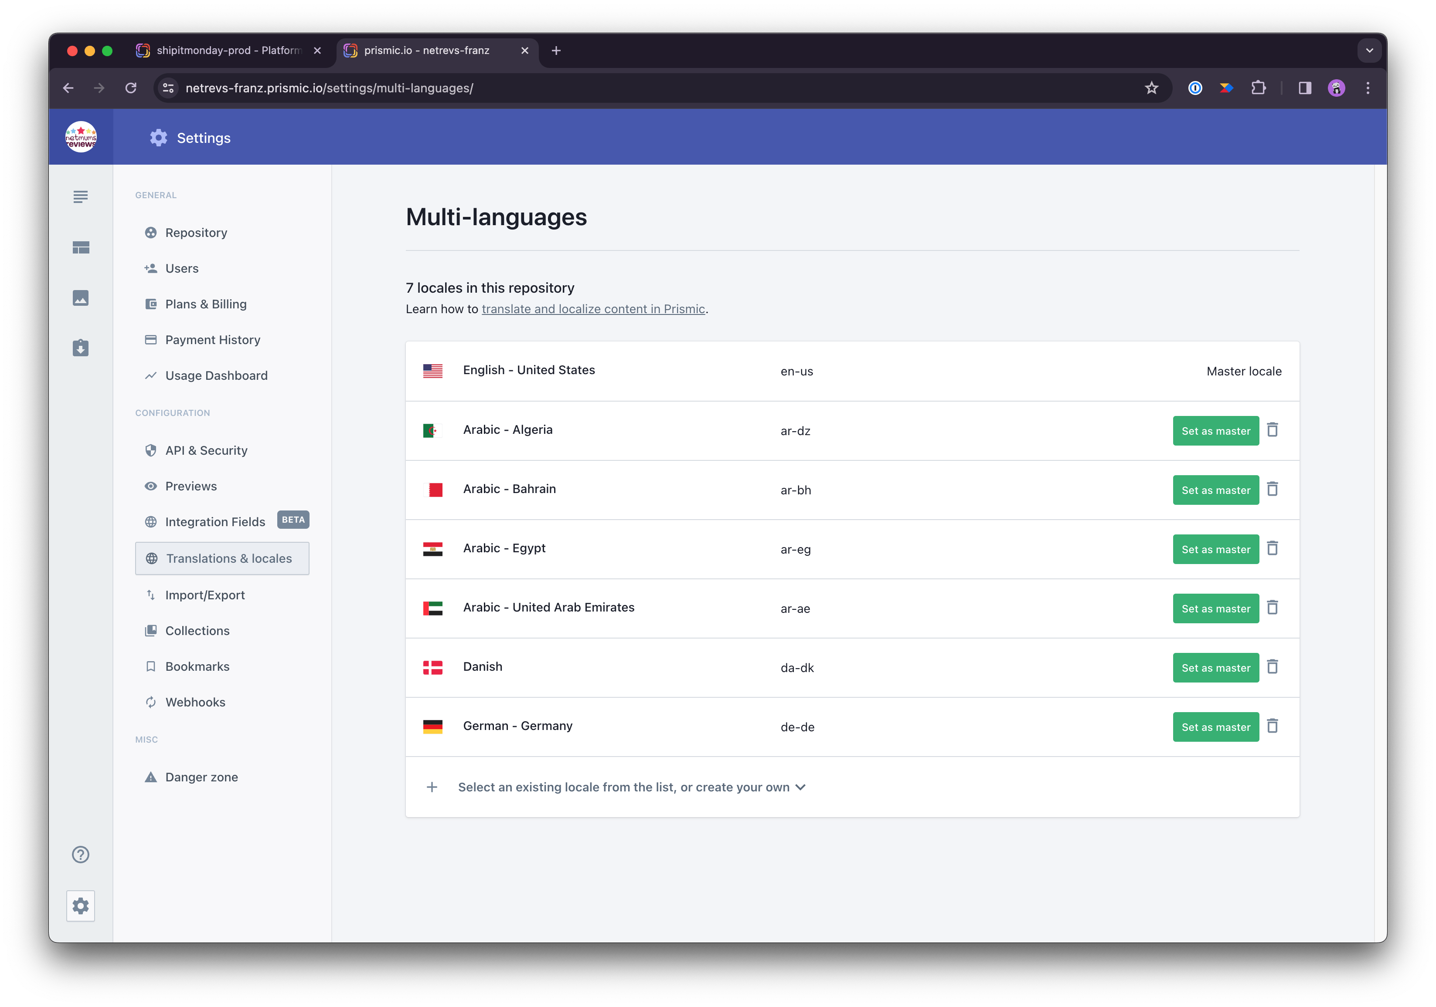Switch to shipitmonday-prod browser tab
The height and width of the screenshot is (1007, 1436).
tap(228, 51)
